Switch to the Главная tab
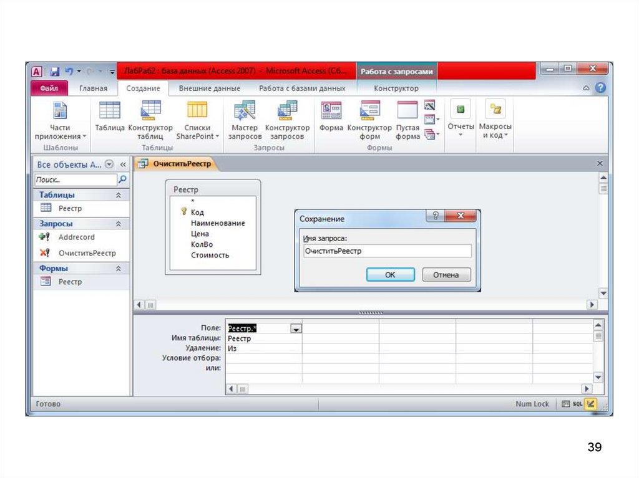This screenshot has height=478, width=639. [94, 88]
